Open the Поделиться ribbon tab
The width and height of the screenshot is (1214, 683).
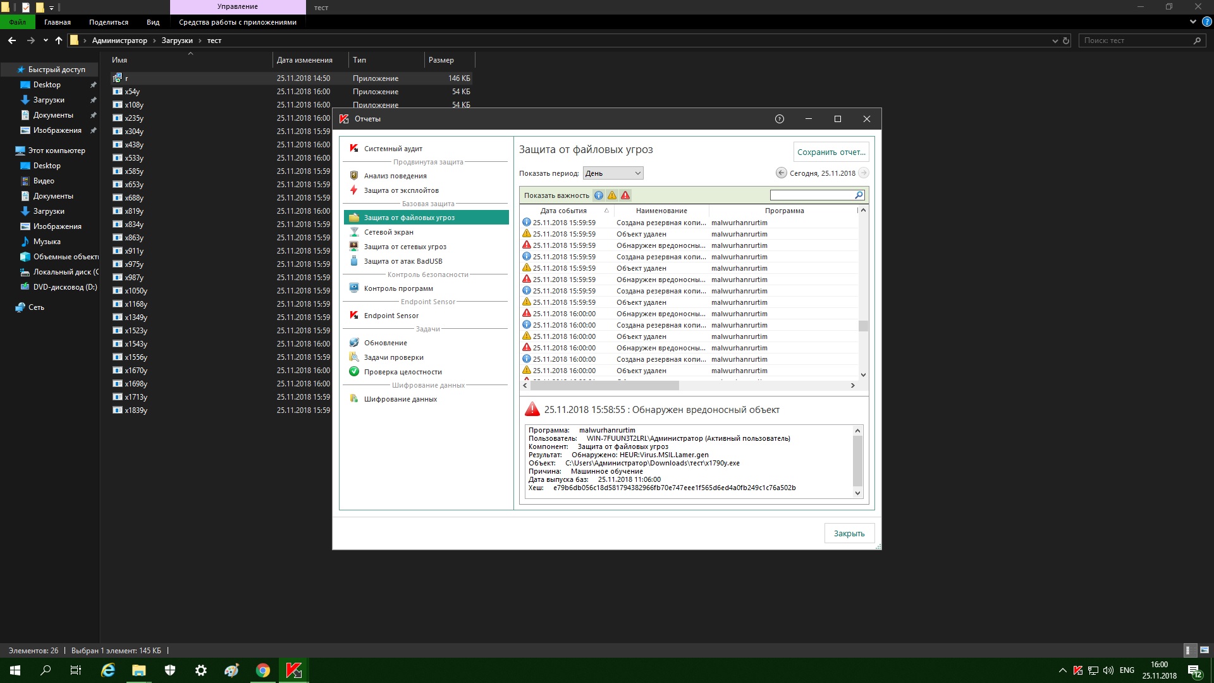pos(108,22)
